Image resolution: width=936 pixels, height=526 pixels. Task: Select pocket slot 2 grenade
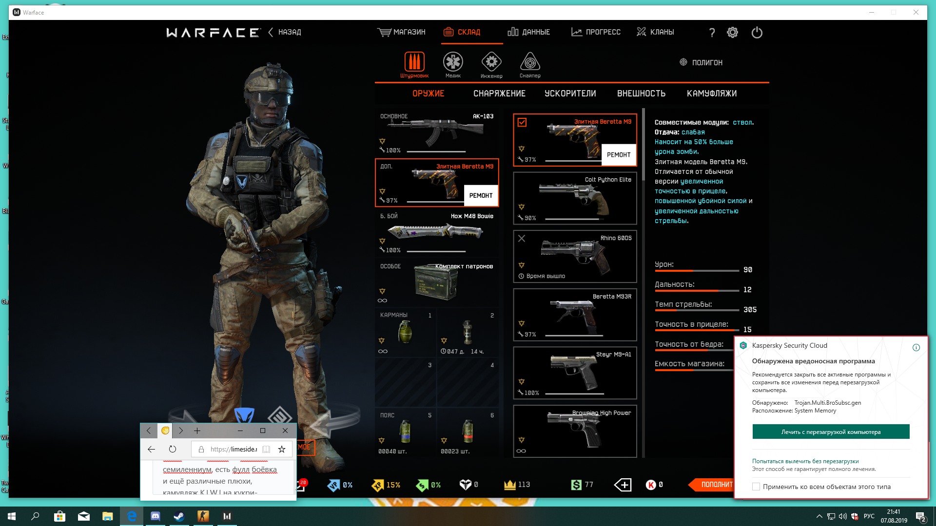(468, 333)
